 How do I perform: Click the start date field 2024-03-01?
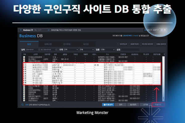(x=33, y=50)
